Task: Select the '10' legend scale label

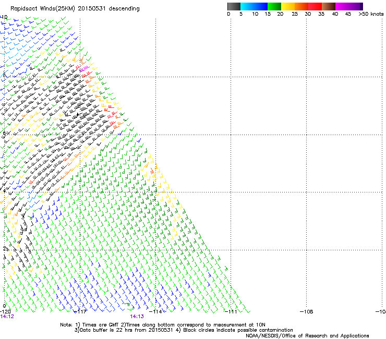Action: tap(255, 14)
